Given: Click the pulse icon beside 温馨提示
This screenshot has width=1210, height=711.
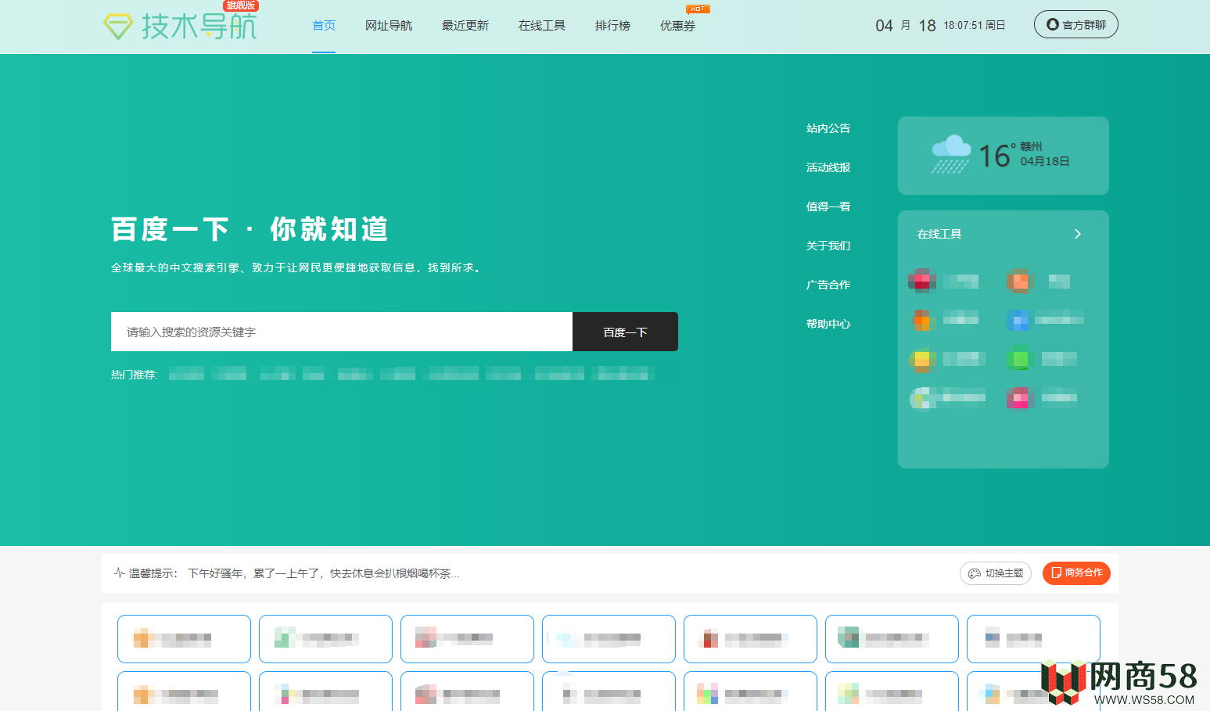Looking at the screenshot, I should click(x=120, y=573).
